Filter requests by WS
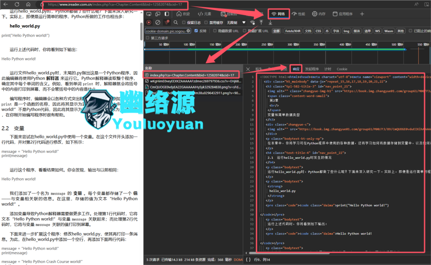This screenshot has width=431, height=265. [378, 31]
